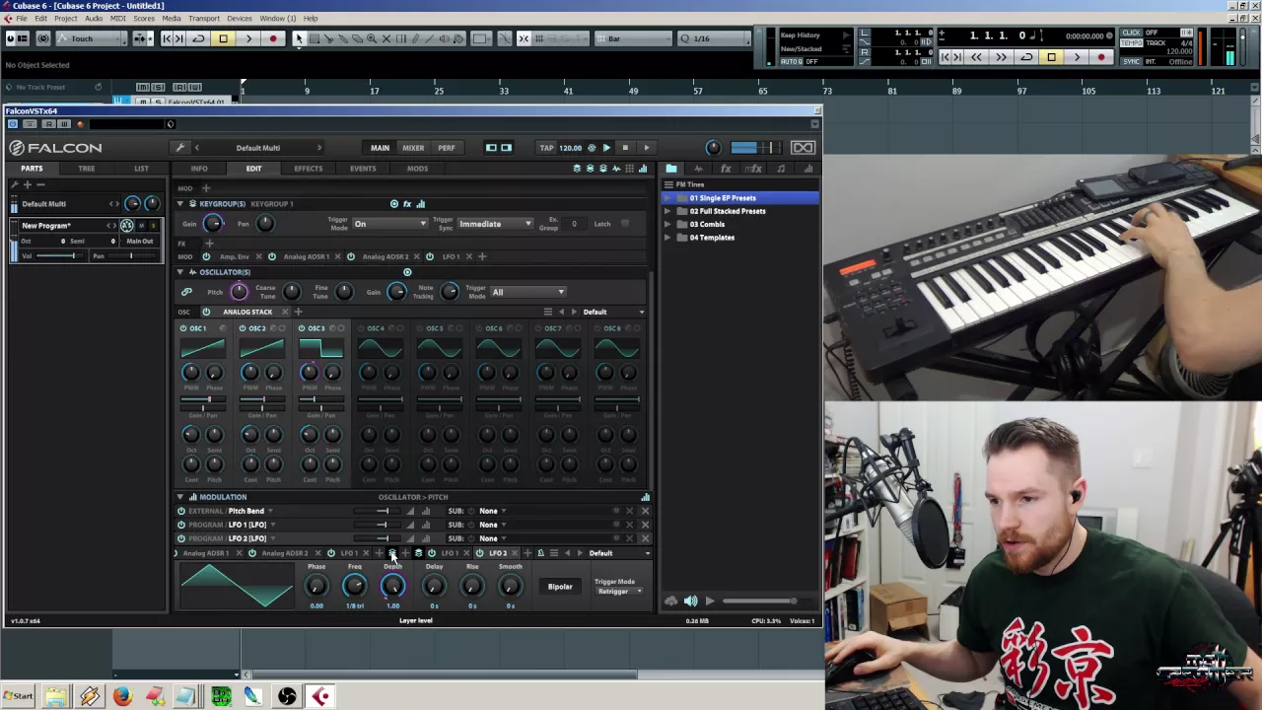The height and width of the screenshot is (710, 1262).
Task: Expand the 03 Combis folder
Action: (667, 224)
